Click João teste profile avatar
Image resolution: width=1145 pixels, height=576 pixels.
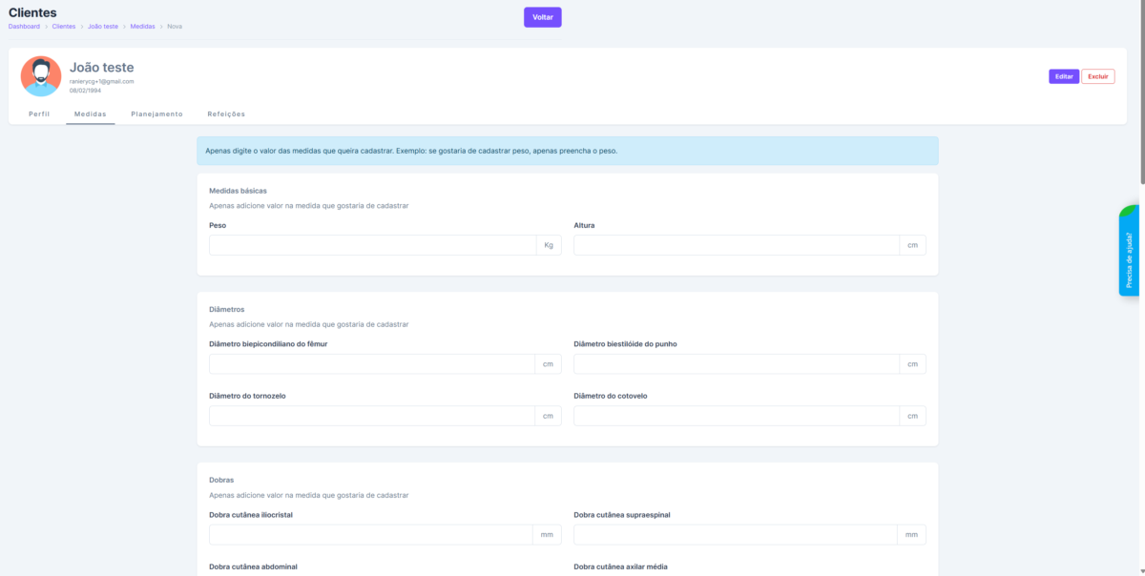(41, 76)
